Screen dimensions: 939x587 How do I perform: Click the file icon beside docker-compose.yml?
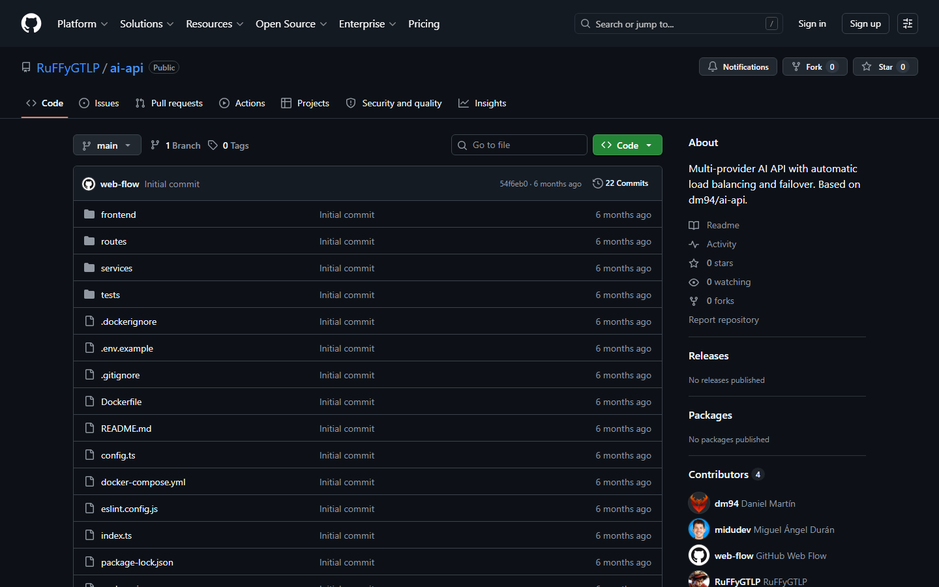[89, 482]
